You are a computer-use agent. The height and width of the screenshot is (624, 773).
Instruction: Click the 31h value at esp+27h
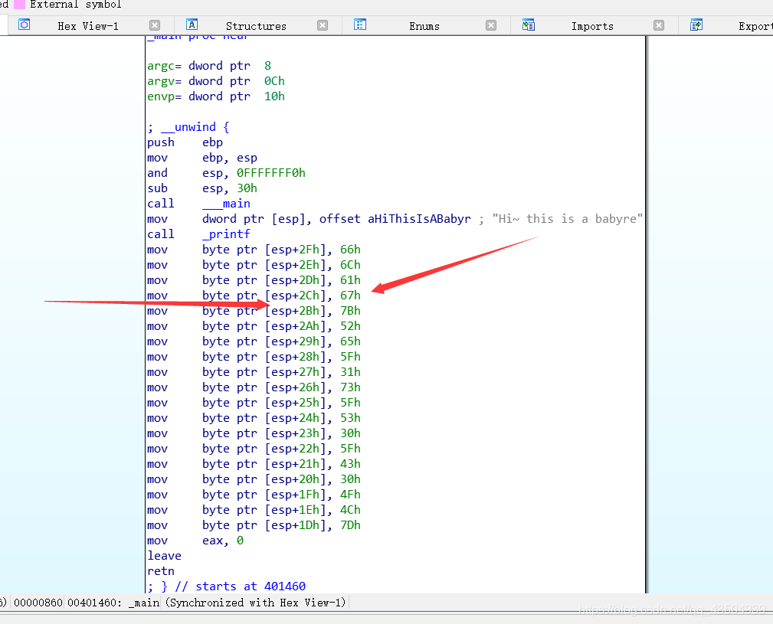click(351, 372)
